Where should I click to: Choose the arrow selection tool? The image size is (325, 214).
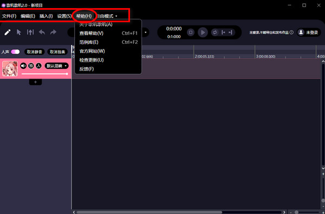tap(19, 33)
